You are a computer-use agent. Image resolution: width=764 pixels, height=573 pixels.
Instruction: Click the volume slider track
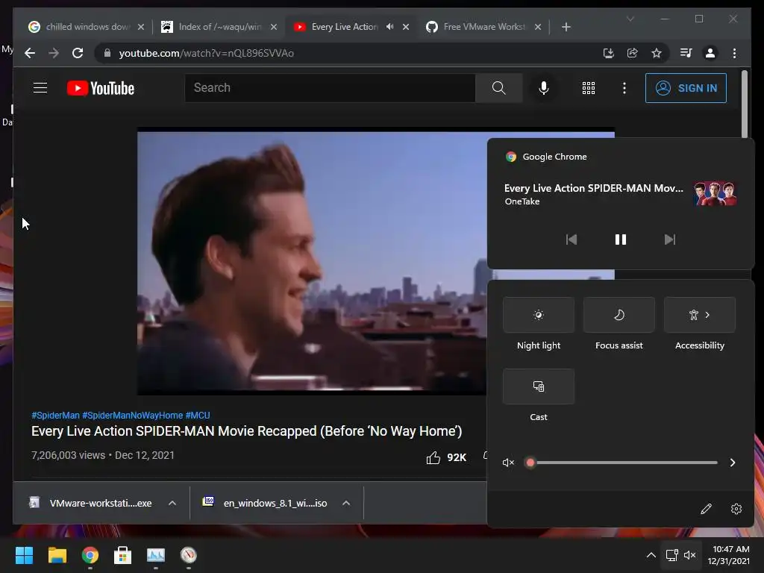(624, 463)
